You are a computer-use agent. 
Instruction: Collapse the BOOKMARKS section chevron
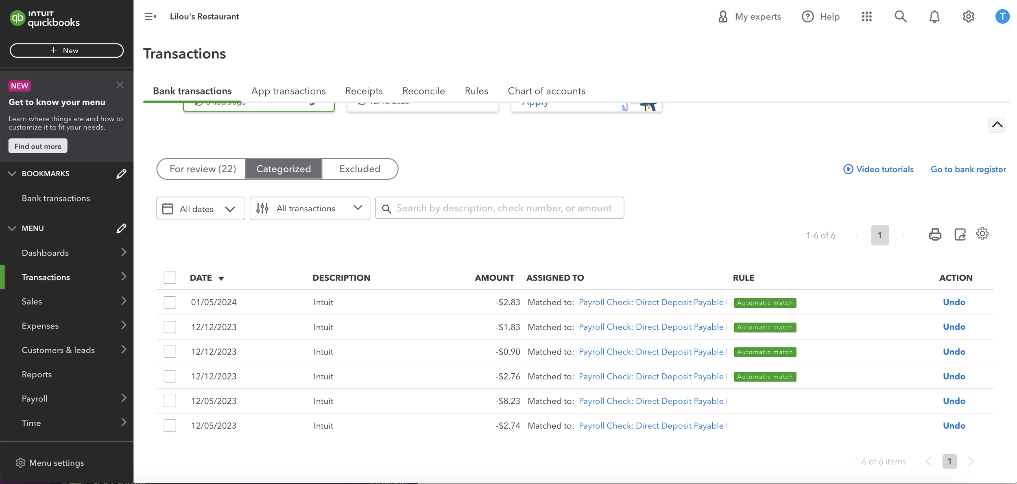pos(12,174)
